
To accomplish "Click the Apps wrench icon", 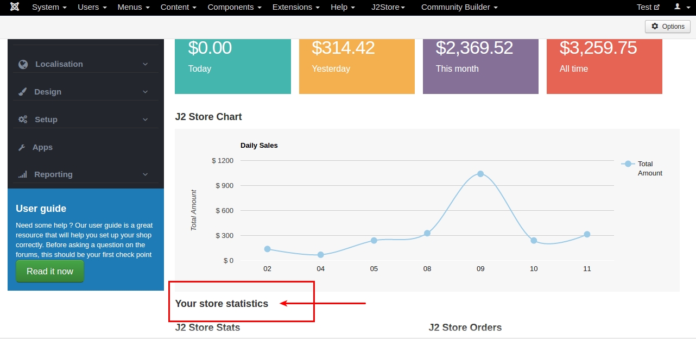I will pos(22,147).
